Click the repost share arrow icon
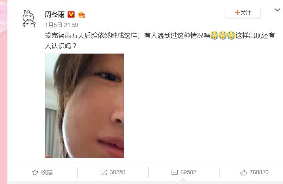The image size is (283, 184). [x=104, y=173]
